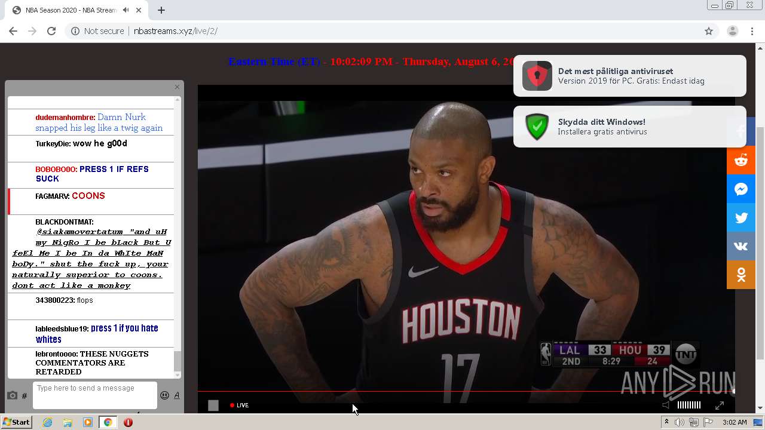Stop the live stream playback
The width and height of the screenshot is (765, 430).
tap(213, 406)
